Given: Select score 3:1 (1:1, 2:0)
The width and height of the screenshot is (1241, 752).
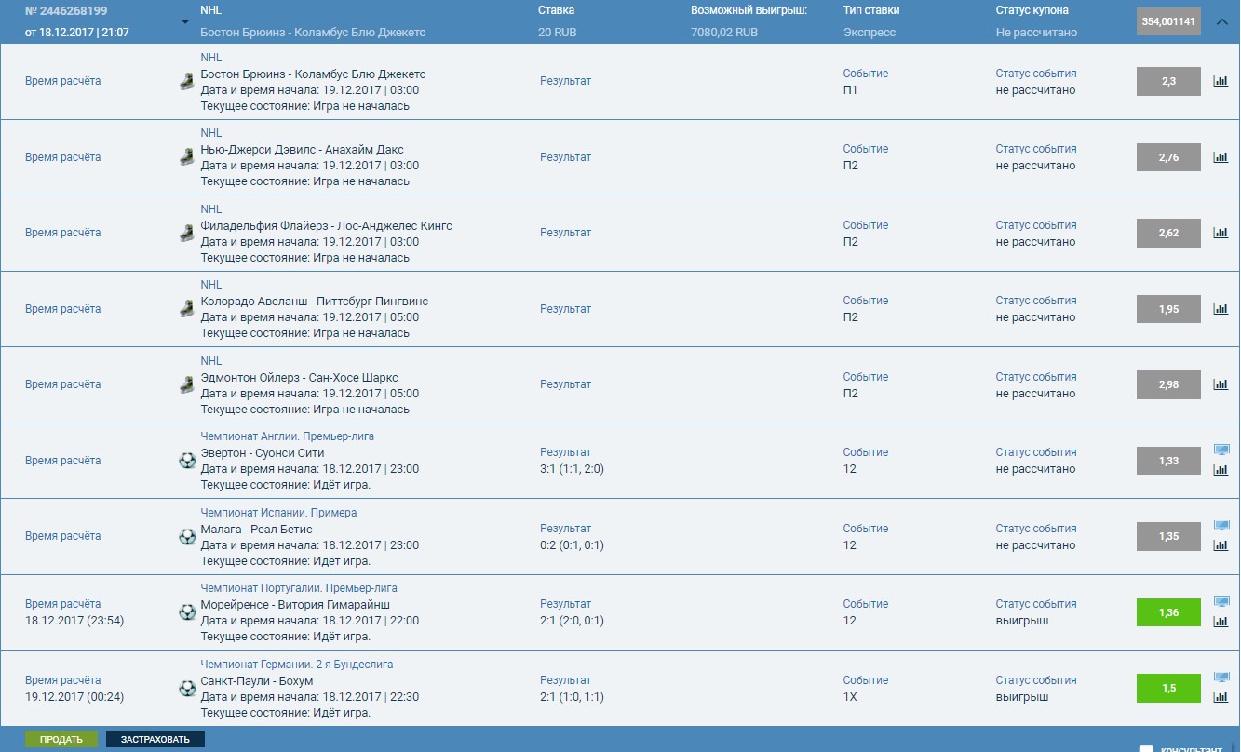Looking at the screenshot, I should (572, 469).
